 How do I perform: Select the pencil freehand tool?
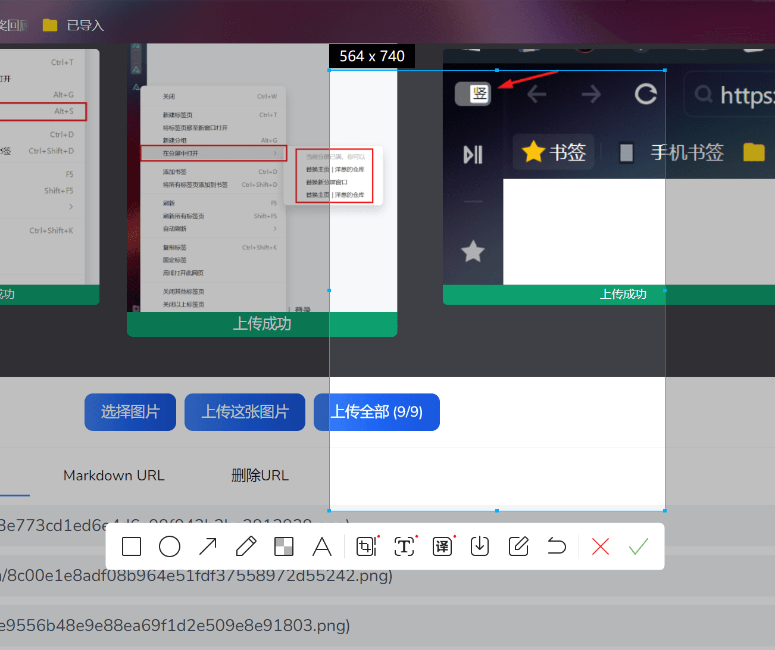pos(246,546)
